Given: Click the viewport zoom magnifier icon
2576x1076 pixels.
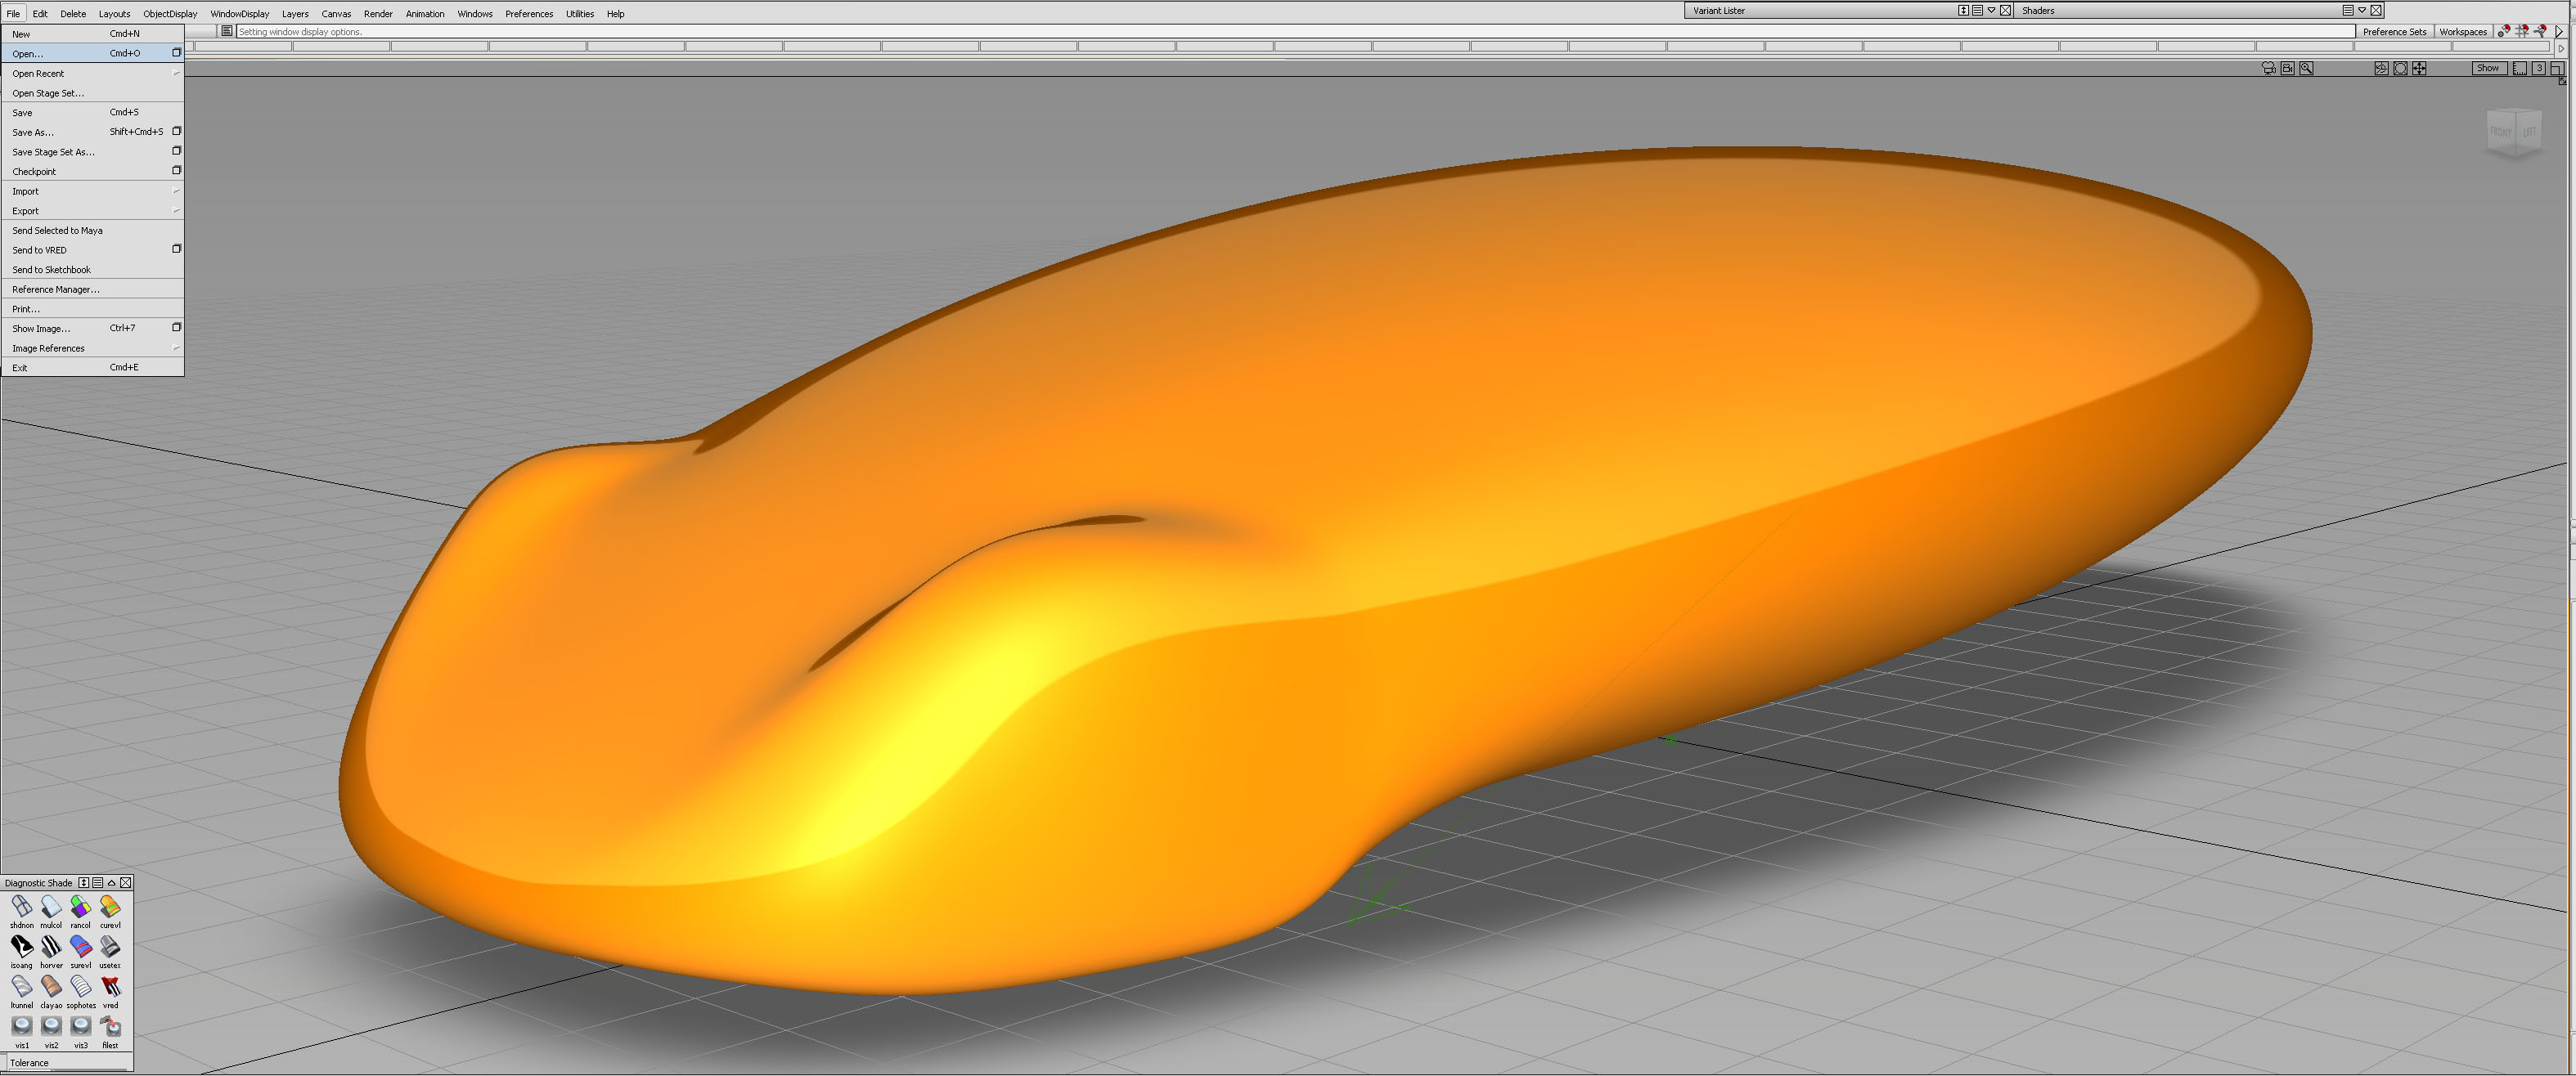Looking at the screenshot, I should point(2306,68).
